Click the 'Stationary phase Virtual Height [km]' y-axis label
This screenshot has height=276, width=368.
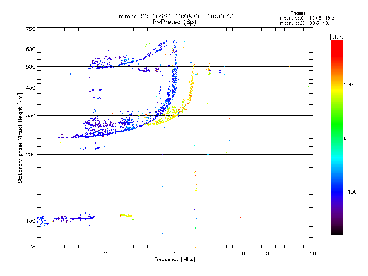pyautogui.click(x=20, y=138)
